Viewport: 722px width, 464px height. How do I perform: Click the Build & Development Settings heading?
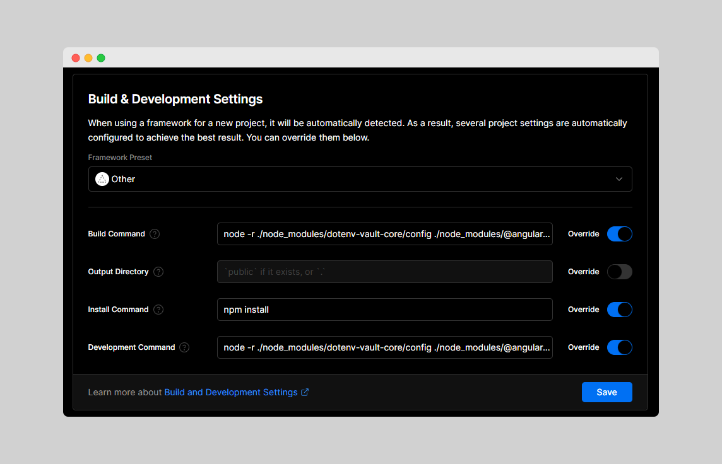click(175, 100)
